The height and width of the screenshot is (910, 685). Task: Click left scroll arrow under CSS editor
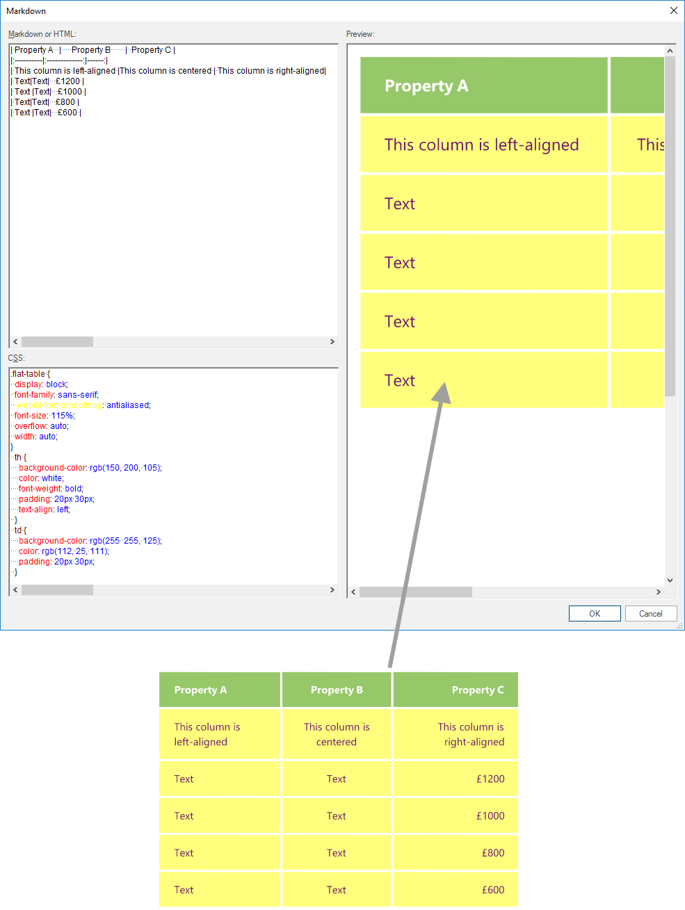coord(15,590)
